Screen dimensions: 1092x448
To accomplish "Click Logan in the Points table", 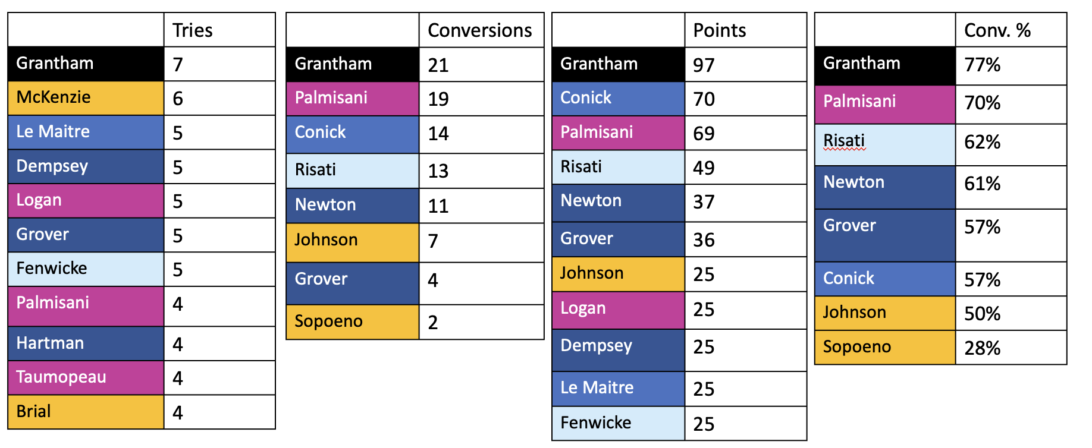I will (619, 310).
